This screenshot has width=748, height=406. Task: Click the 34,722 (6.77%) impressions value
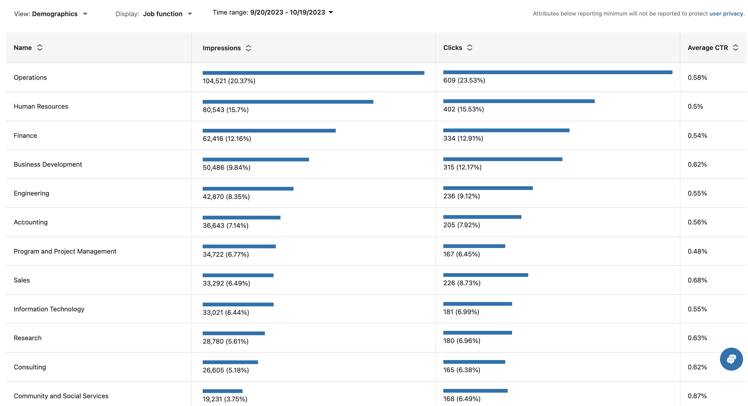click(x=226, y=255)
